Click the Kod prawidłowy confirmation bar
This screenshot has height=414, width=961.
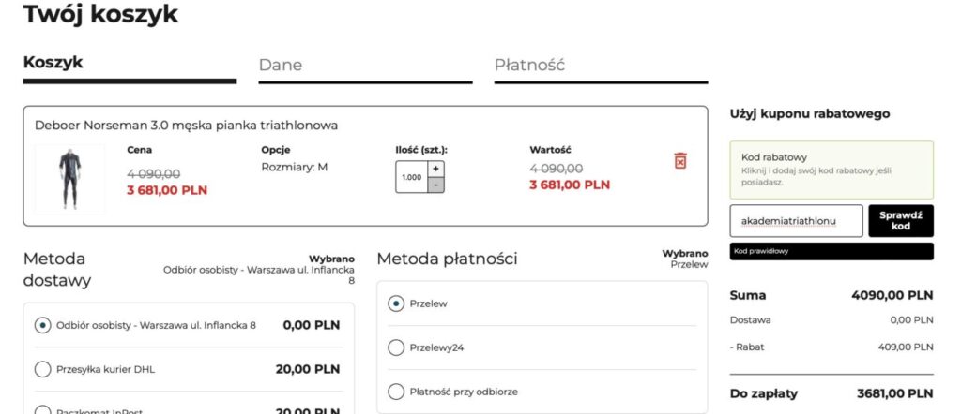coord(831,251)
